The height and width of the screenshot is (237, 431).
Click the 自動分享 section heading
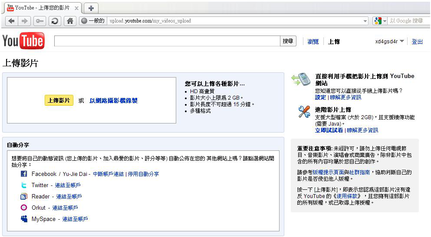pos(18,145)
